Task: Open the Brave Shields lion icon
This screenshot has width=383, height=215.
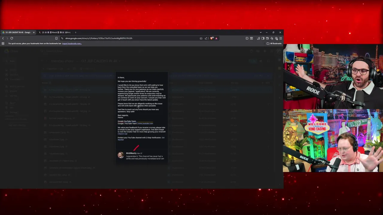Action: pos(212,38)
